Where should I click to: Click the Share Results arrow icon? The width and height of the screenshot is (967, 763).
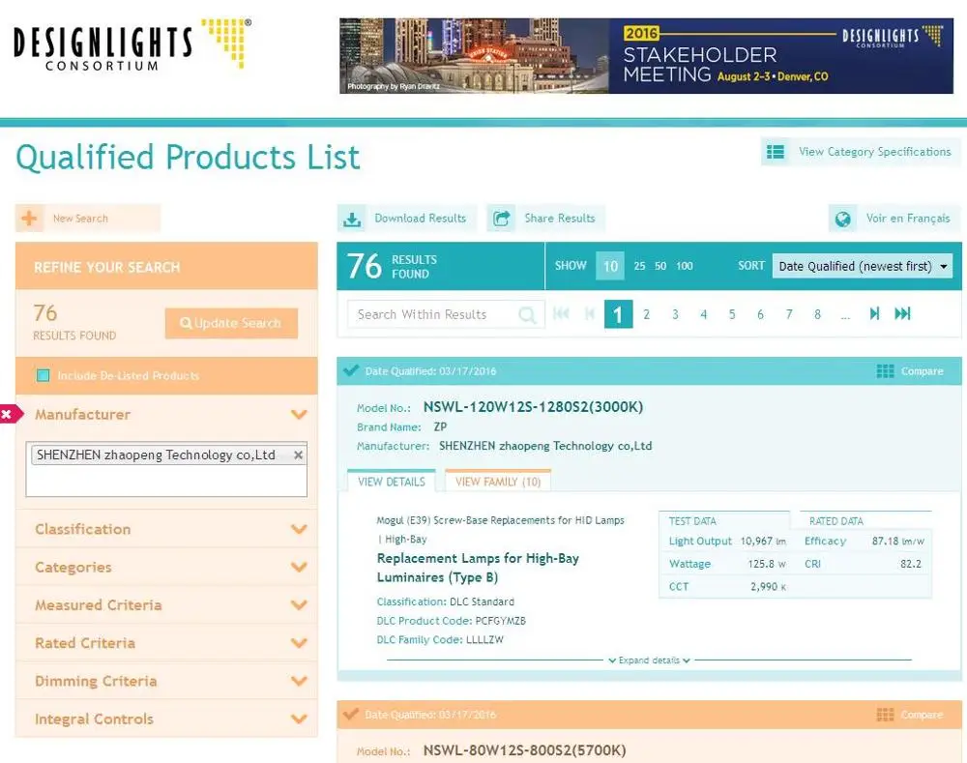[501, 219]
